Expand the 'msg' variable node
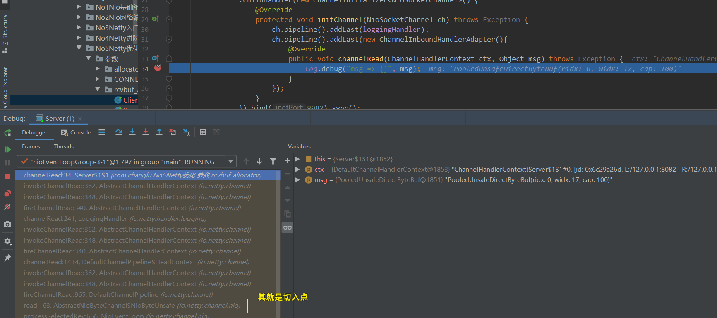This screenshot has height=318, width=717. pyautogui.click(x=297, y=180)
